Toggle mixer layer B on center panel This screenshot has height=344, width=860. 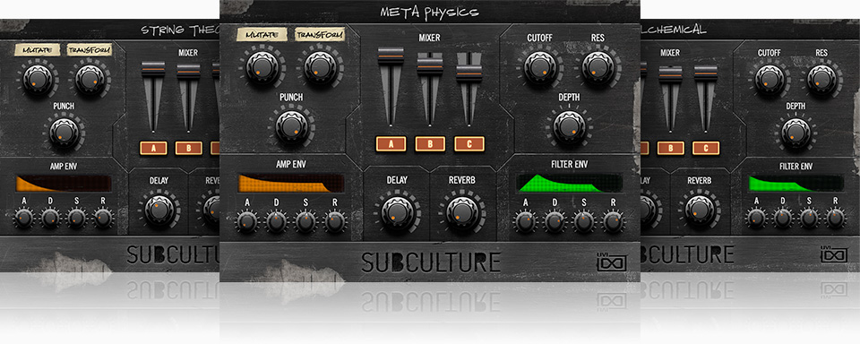(430, 144)
